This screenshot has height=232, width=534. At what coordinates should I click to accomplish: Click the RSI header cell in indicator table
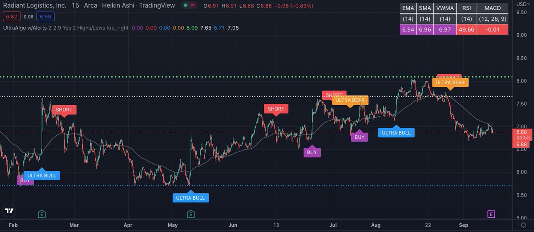tap(466, 8)
